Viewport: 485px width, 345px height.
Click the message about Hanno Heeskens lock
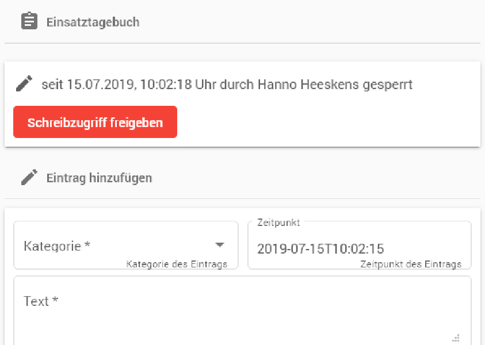pos(227,84)
